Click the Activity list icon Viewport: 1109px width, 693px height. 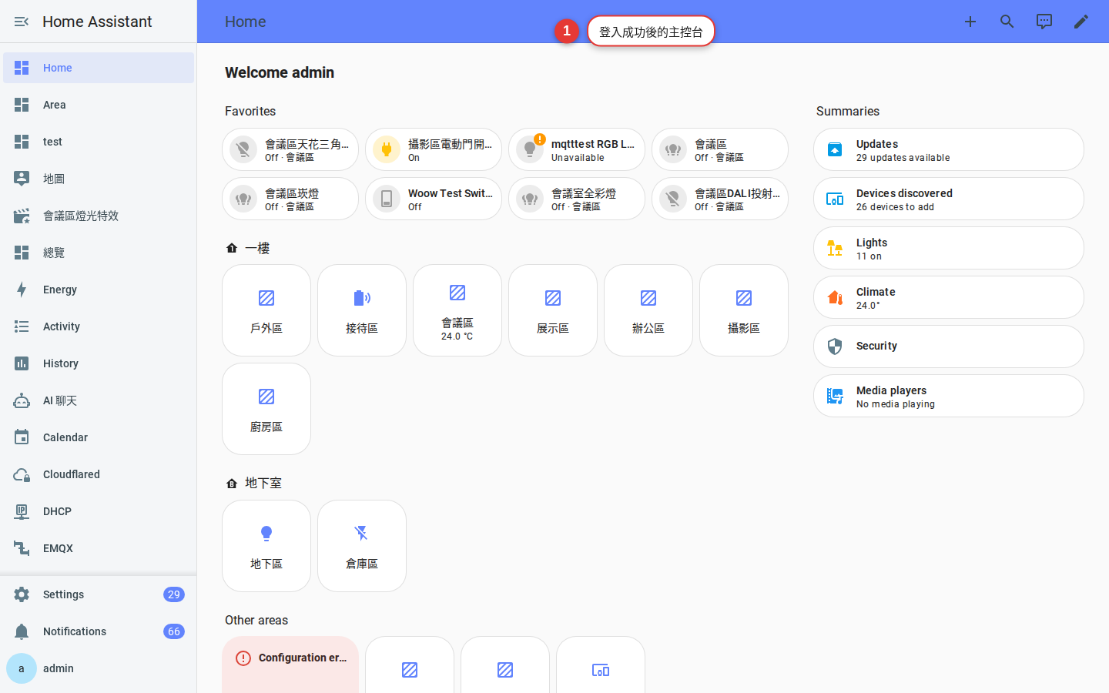tap(22, 326)
